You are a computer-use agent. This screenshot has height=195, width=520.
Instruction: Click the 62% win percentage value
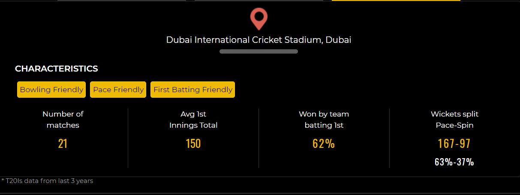(324, 144)
